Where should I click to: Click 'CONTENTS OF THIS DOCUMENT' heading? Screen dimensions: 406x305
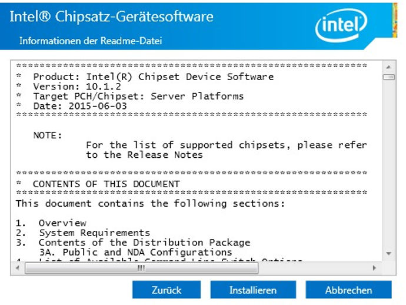[106, 184]
